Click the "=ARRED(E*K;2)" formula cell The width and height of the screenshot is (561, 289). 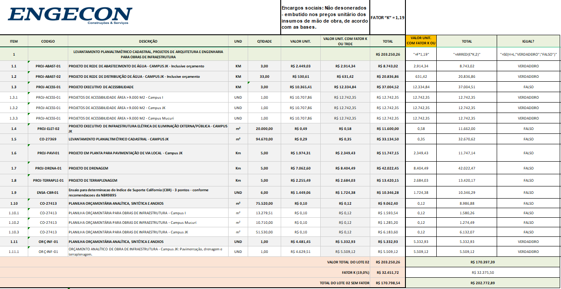tap(467, 54)
